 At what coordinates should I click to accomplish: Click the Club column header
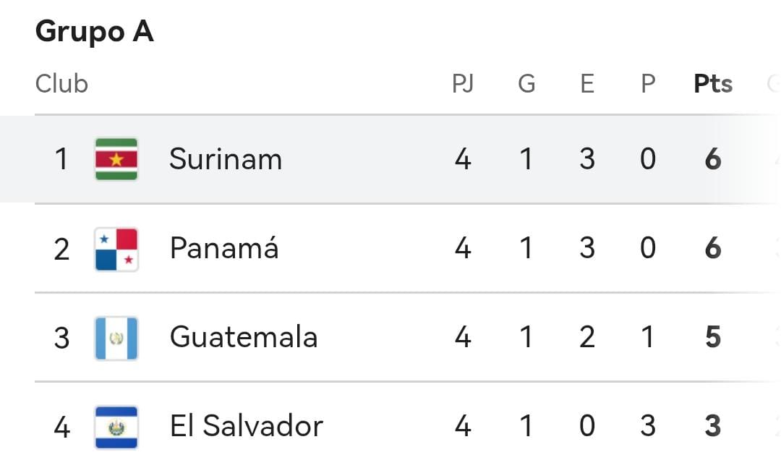click(x=61, y=84)
